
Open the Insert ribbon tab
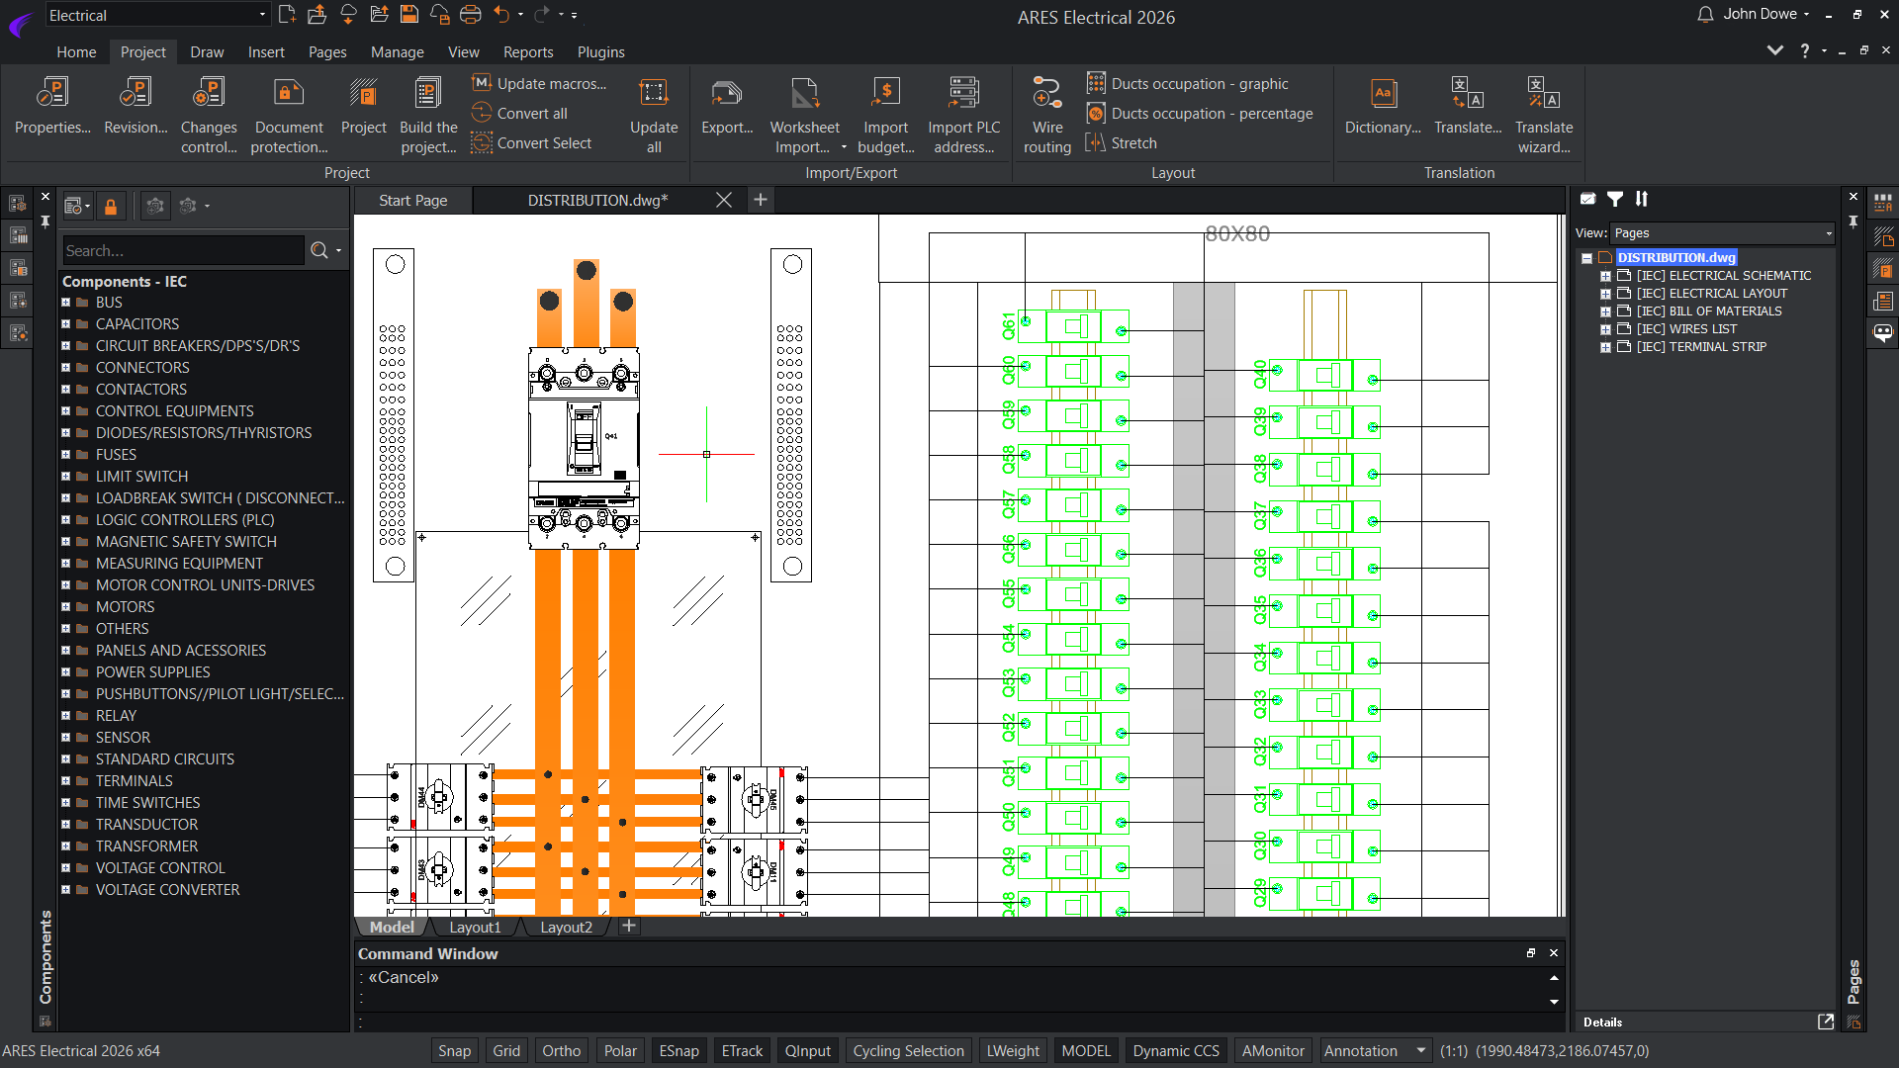265,52
